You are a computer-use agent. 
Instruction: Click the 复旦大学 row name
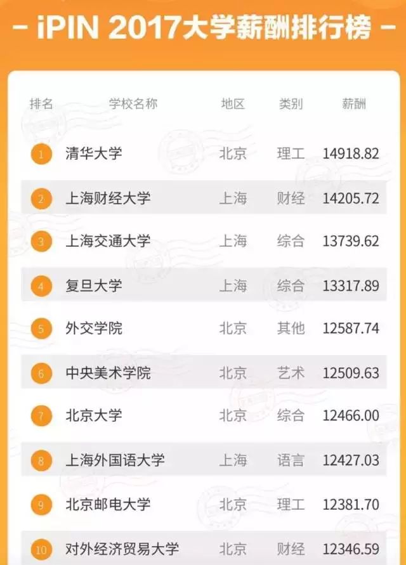pos(94,286)
